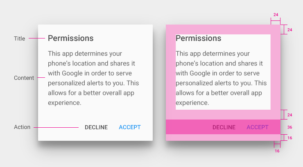Screen dimensions: 303x167
Task: Select the 16 label below the pink dialog
Action: pyautogui.click(x=277, y=151)
